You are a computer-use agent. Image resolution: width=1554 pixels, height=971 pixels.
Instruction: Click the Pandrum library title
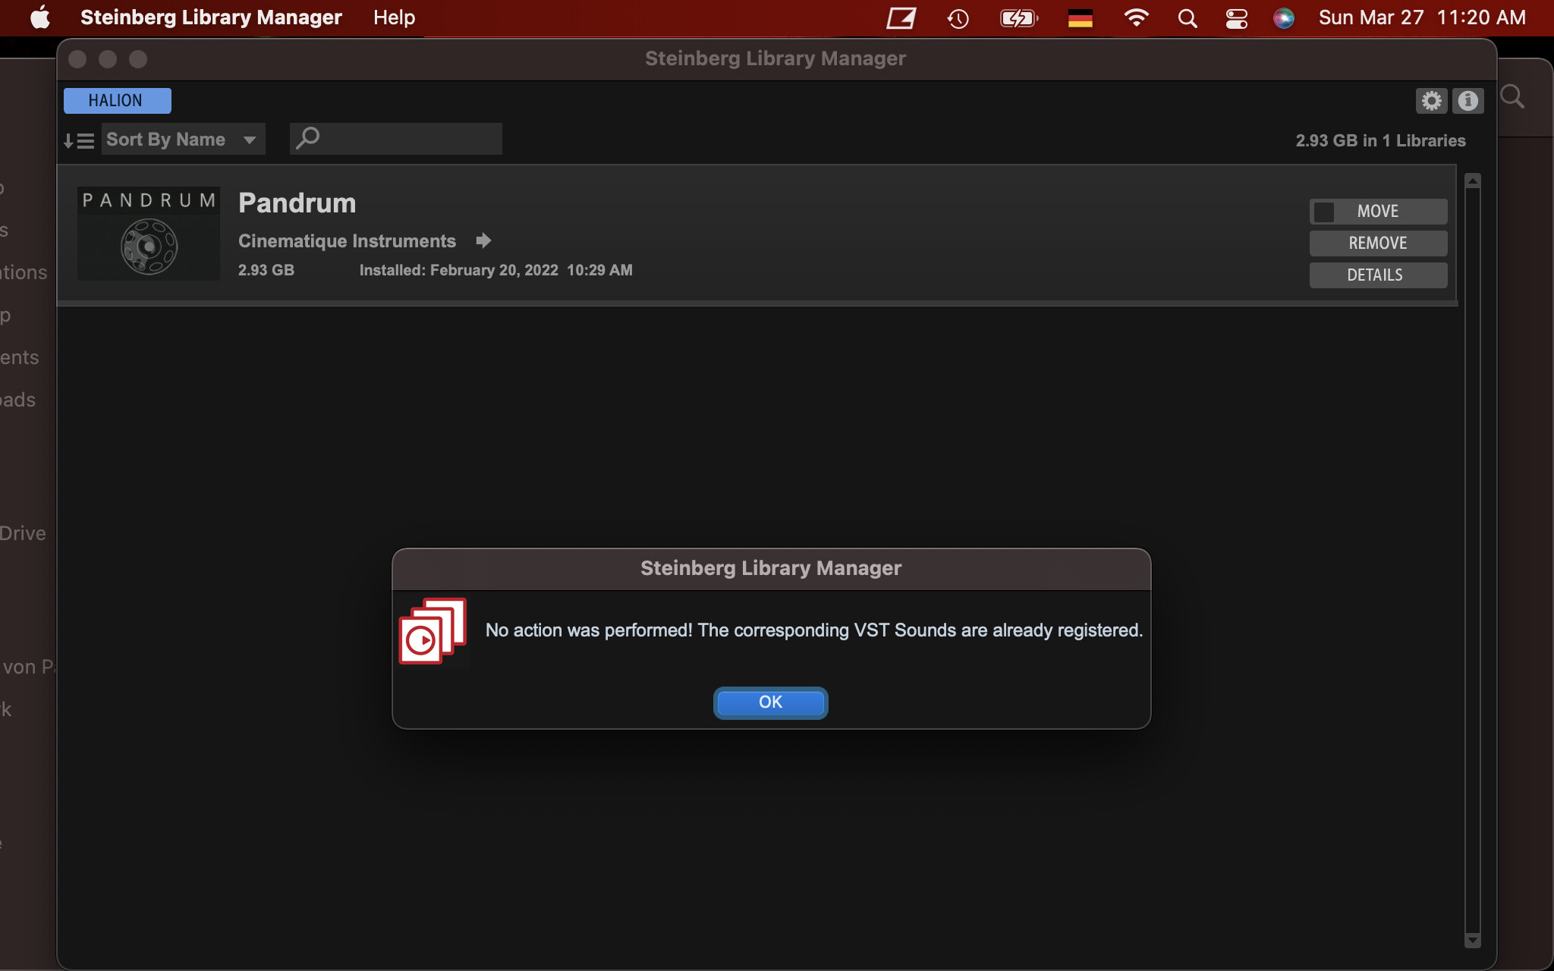(297, 203)
